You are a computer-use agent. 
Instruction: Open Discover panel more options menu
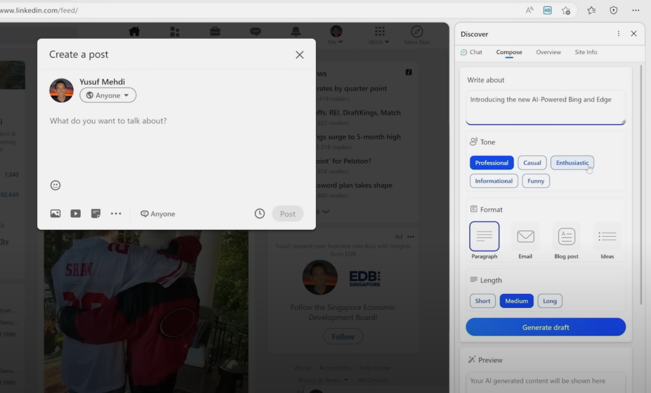tap(619, 34)
